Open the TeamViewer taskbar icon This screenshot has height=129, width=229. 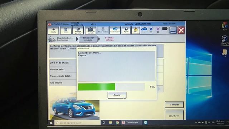click(x=146, y=123)
